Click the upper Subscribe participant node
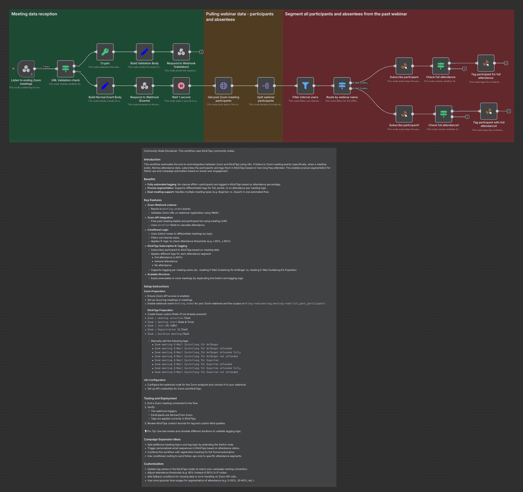The width and height of the screenshot is (523, 492). point(404,66)
